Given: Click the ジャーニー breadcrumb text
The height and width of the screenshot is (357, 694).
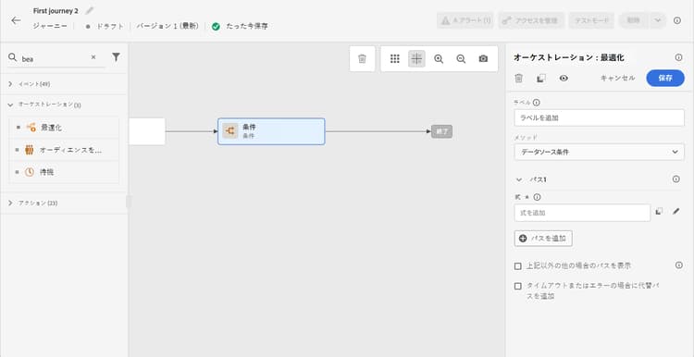Looking at the screenshot, I should (50, 26).
